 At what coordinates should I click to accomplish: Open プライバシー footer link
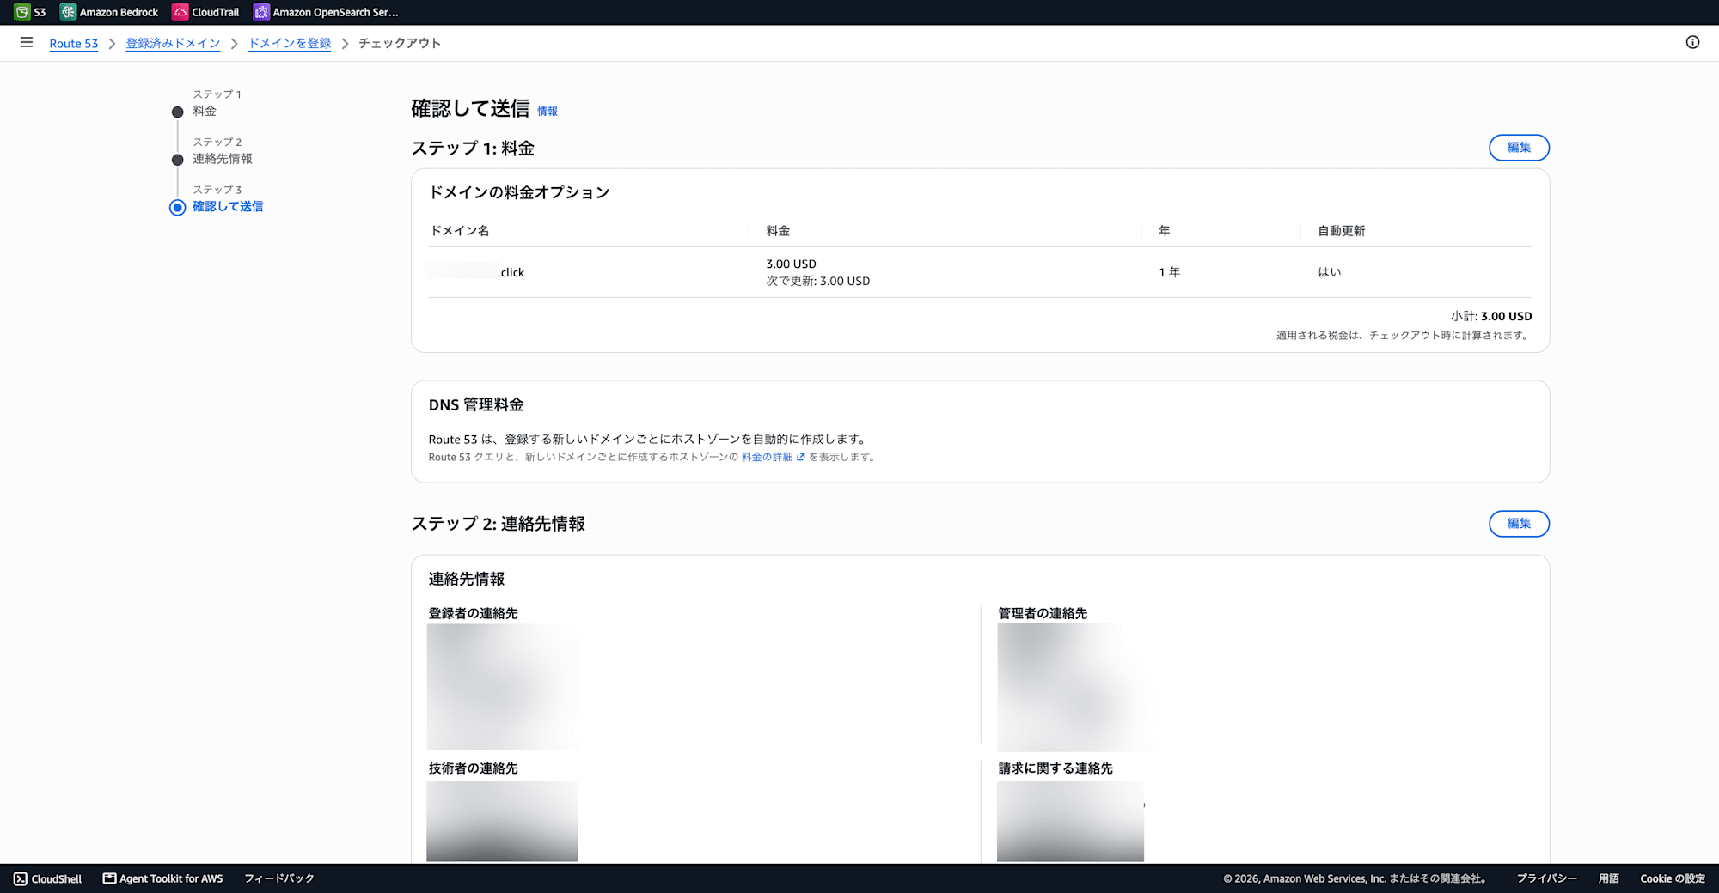(x=1546, y=878)
